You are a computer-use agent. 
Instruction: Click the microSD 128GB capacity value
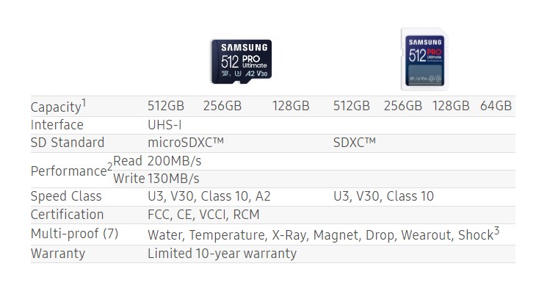(x=291, y=106)
